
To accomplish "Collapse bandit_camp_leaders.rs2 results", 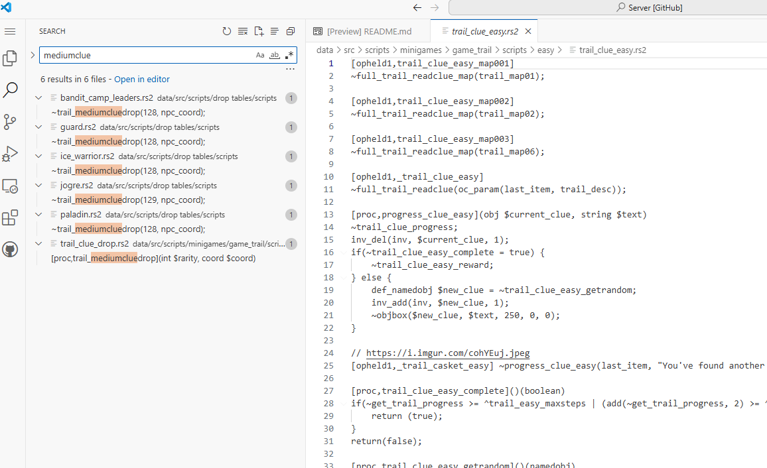I will click(x=38, y=98).
